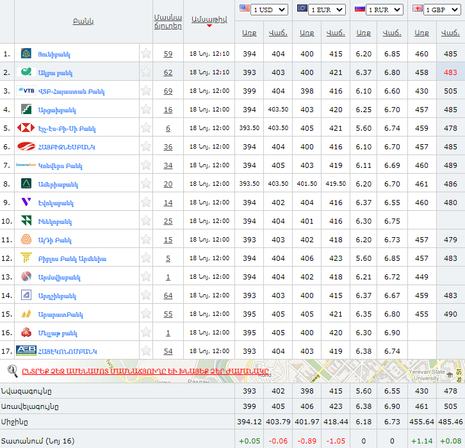The height and width of the screenshot is (448, 465).
Task: Click the red map selection link
Action: (145, 371)
